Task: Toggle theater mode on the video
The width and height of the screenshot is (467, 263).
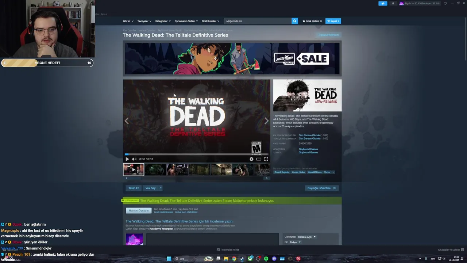Action: coord(259,159)
